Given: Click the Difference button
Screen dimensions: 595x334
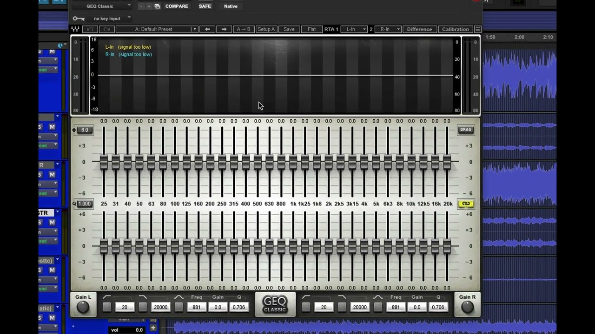Looking at the screenshot, I should 419,29.
